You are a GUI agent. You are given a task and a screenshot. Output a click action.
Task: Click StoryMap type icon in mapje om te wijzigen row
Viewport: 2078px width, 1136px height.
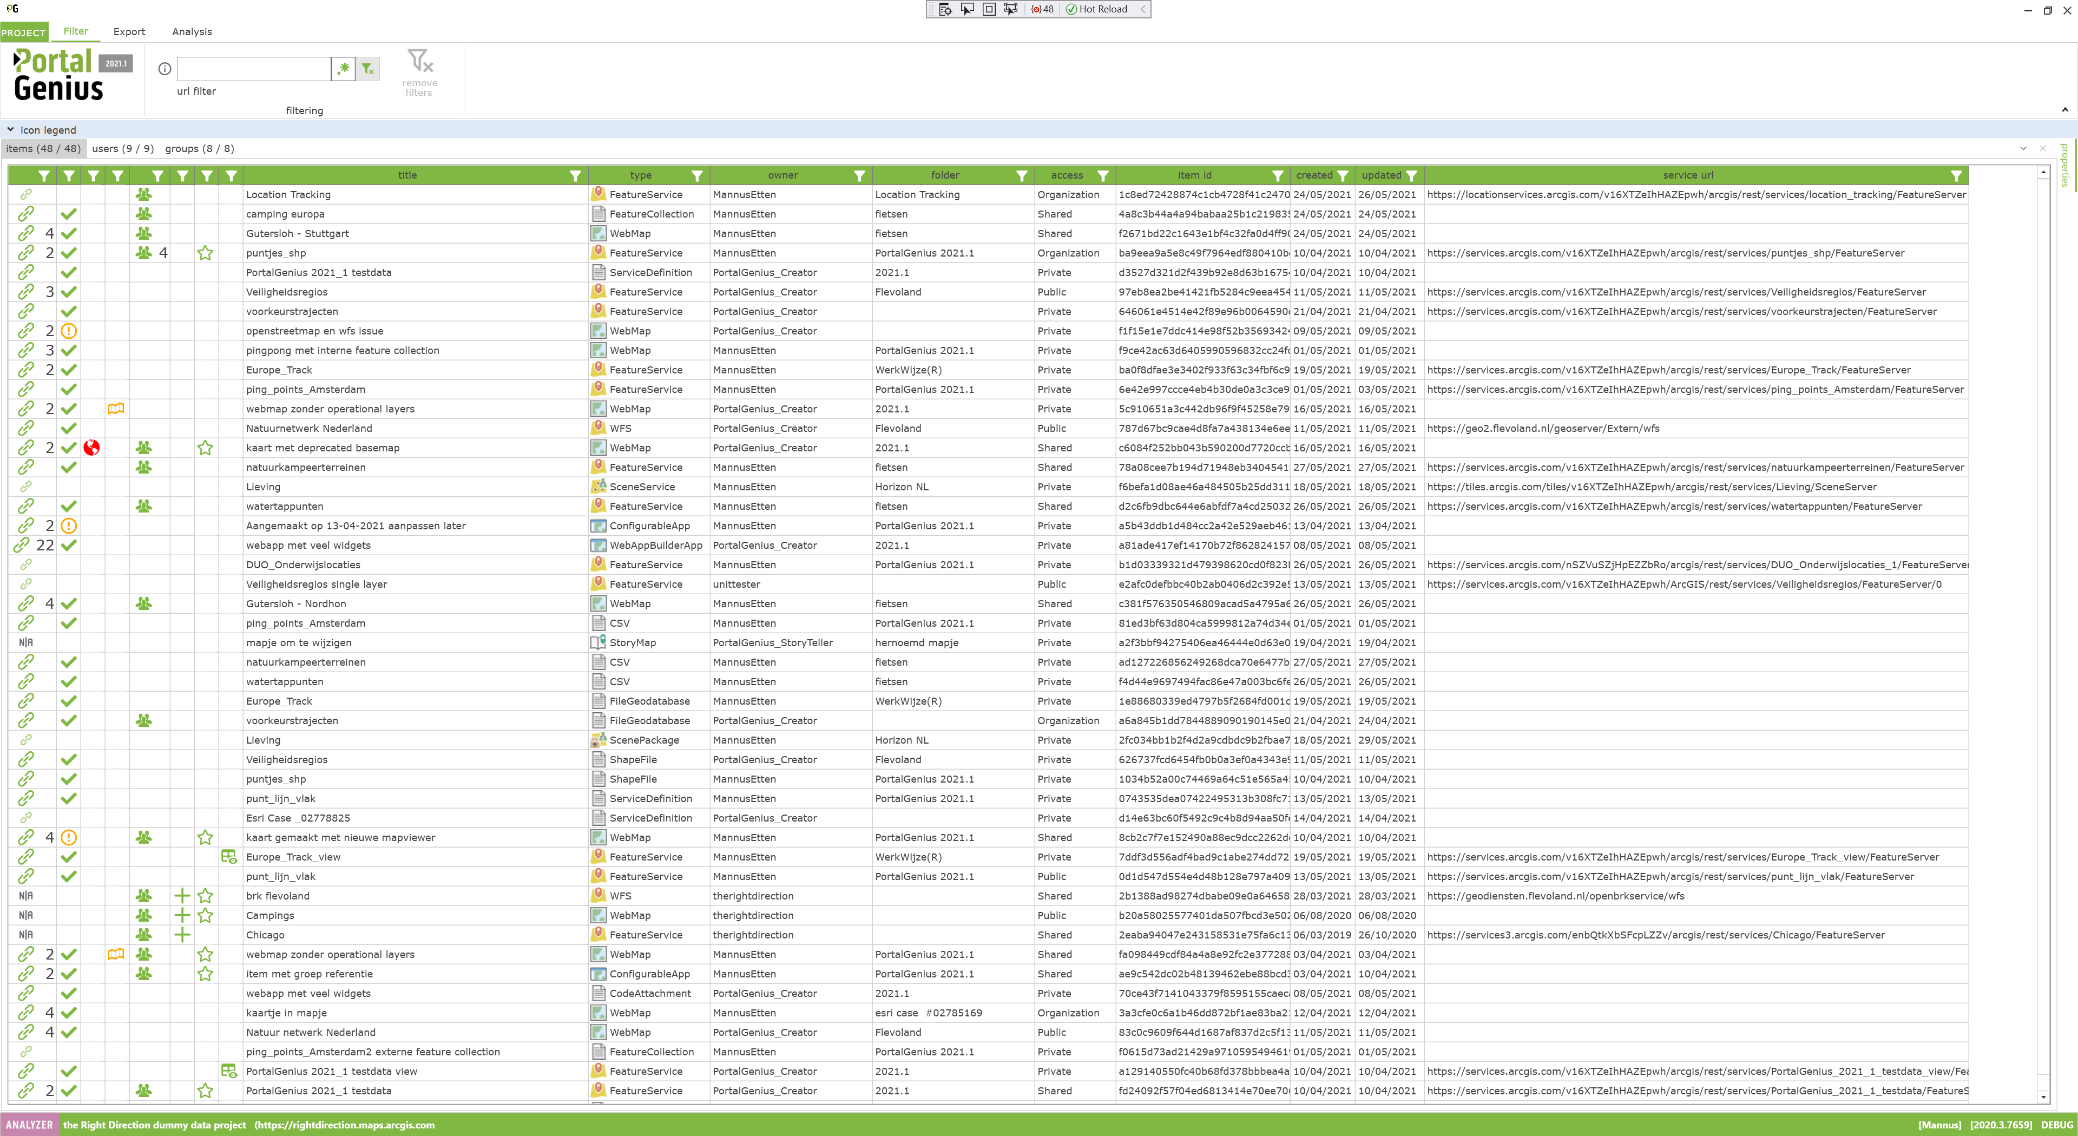599,642
